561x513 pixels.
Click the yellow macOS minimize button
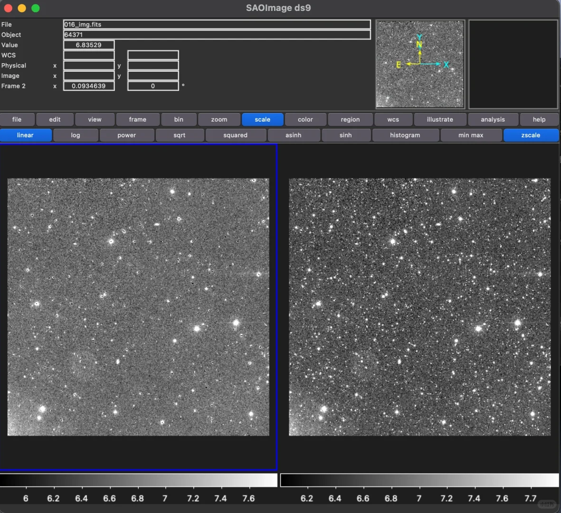point(22,8)
